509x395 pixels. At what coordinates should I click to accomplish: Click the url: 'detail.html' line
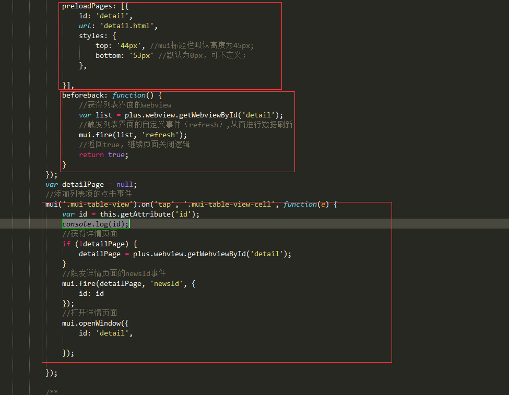(118, 26)
